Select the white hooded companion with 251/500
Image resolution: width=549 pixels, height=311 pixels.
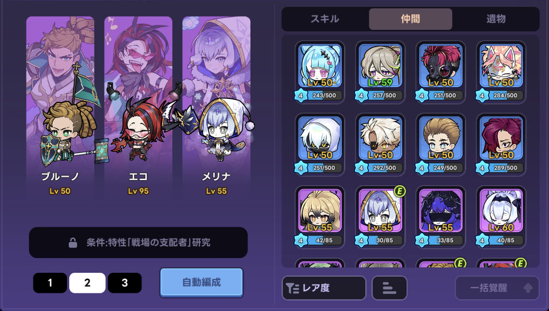tap(320, 144)
